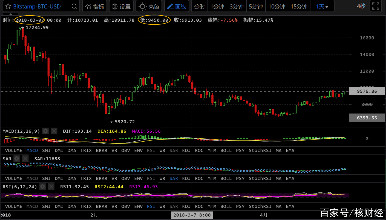The width and height of the screenshot is (386, 220).
Task: Select TRIX in the MACD panel indicator row
Action: (x=86, y=150)
